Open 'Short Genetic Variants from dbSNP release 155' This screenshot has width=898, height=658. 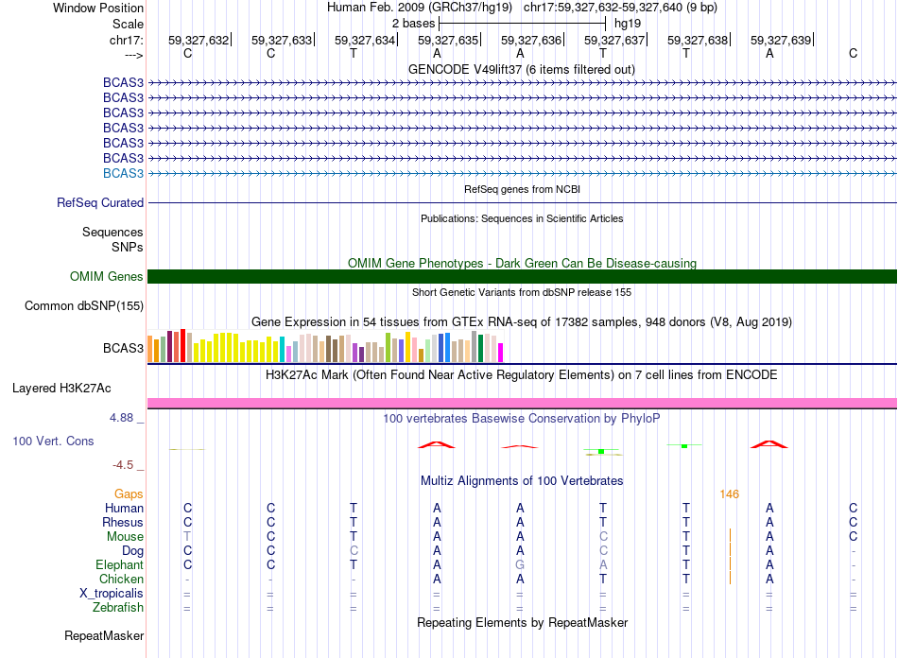[x=522, y=292]
